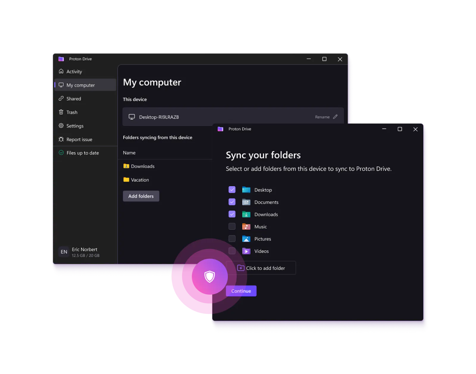Click the Music folder icon
Viewport: 476px width, 374px height.
pyautogui.click(x=246, y=227)
